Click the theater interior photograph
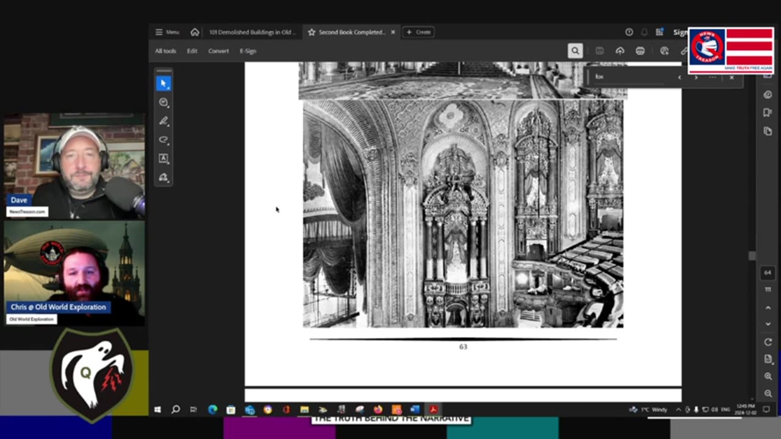781x439 pixels. (x=463, y=214)
